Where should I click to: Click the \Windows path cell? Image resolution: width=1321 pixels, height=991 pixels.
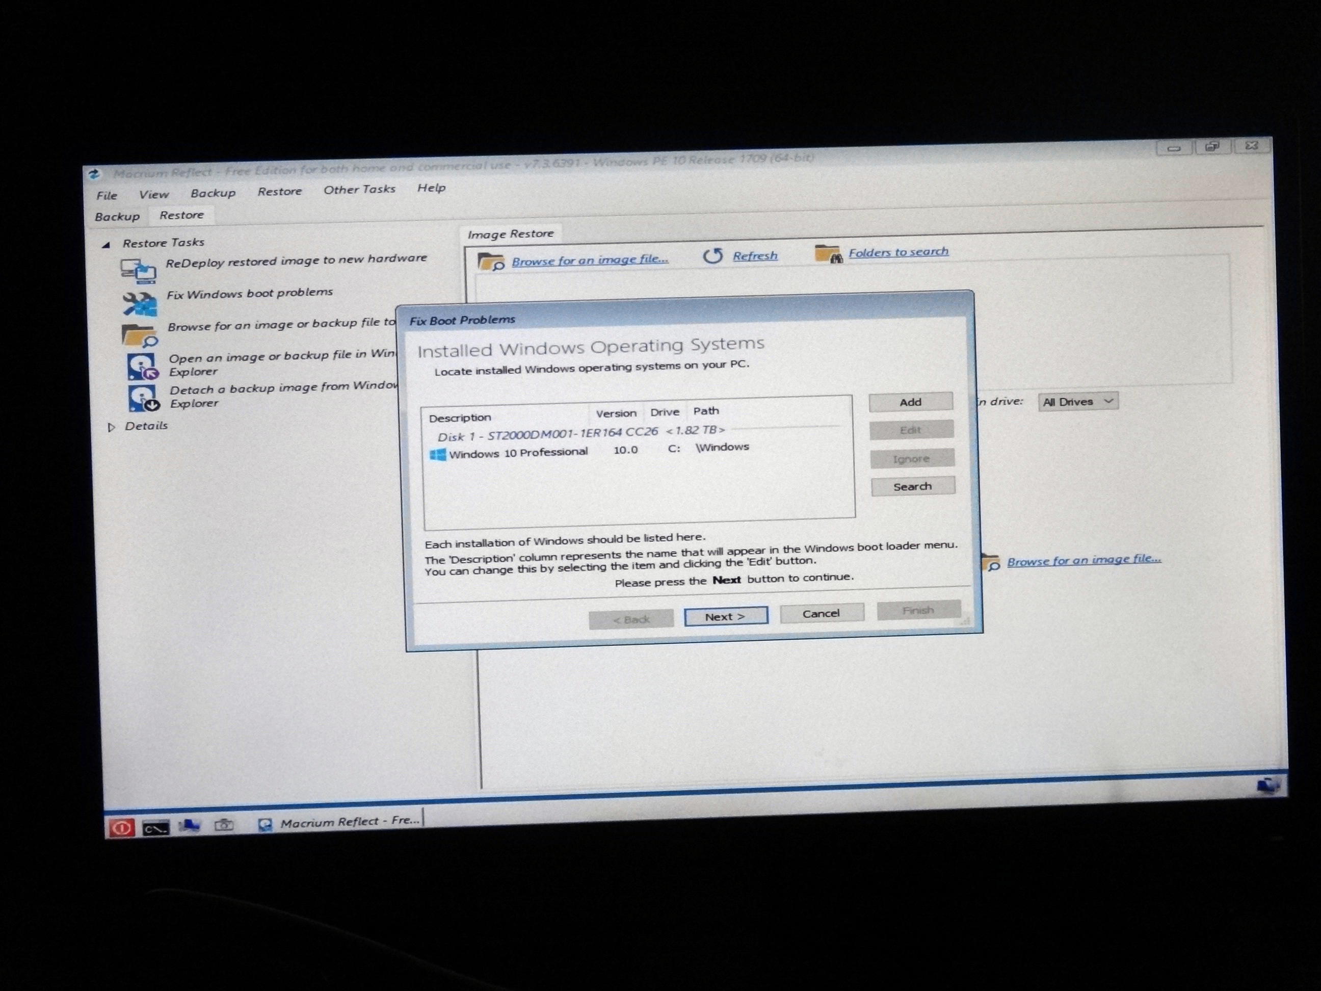coord(722,448)
